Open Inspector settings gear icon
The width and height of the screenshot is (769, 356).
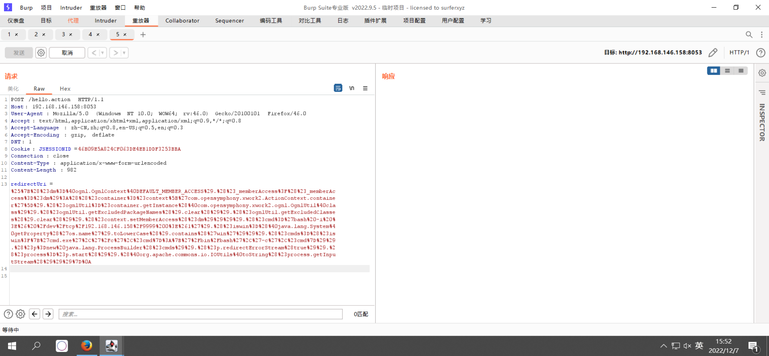[x=762, y=73]
